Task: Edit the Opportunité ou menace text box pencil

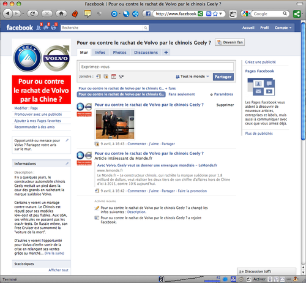Action: pos(67,140)
